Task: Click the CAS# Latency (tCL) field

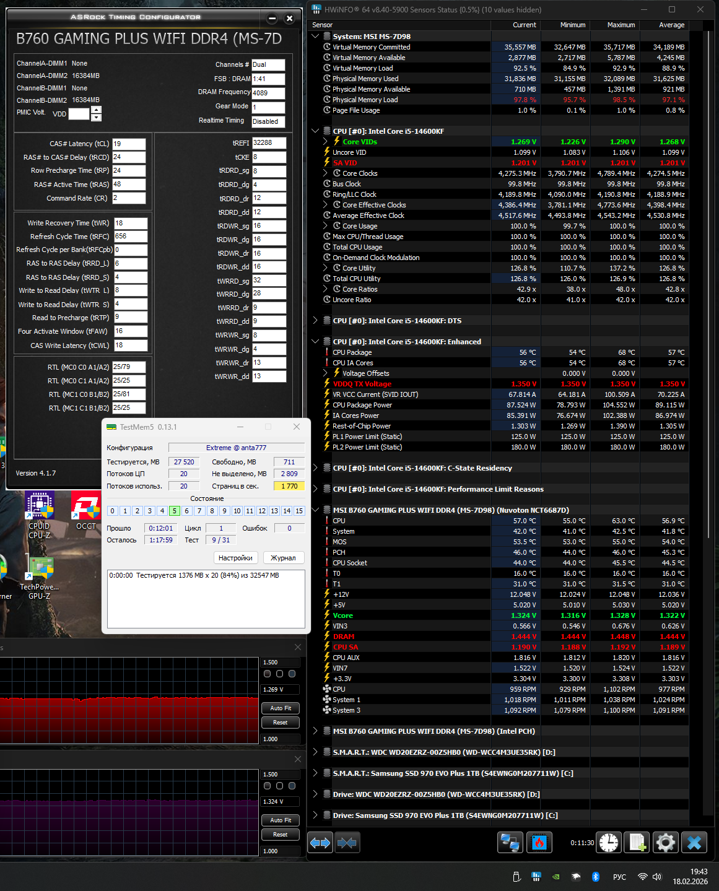Action: point(129,144)
